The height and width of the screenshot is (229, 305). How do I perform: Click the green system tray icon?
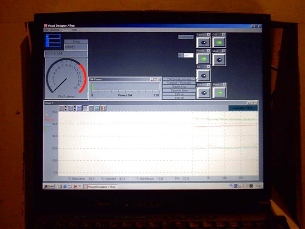click(x=251, y=186)
